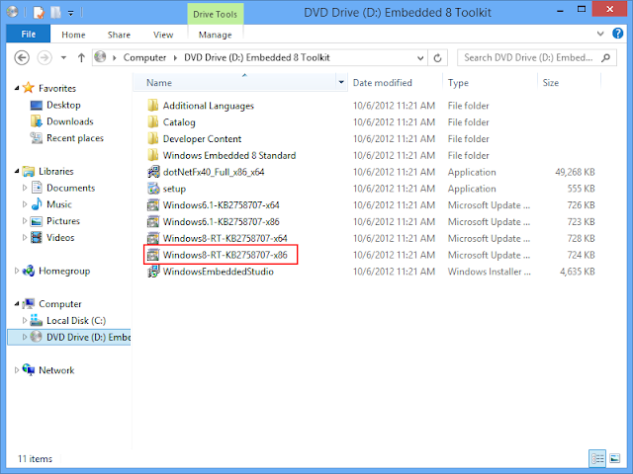Screen dimensions: 633x474
Task: Click the 49,268 KB size cell
Action: (575, 172)
